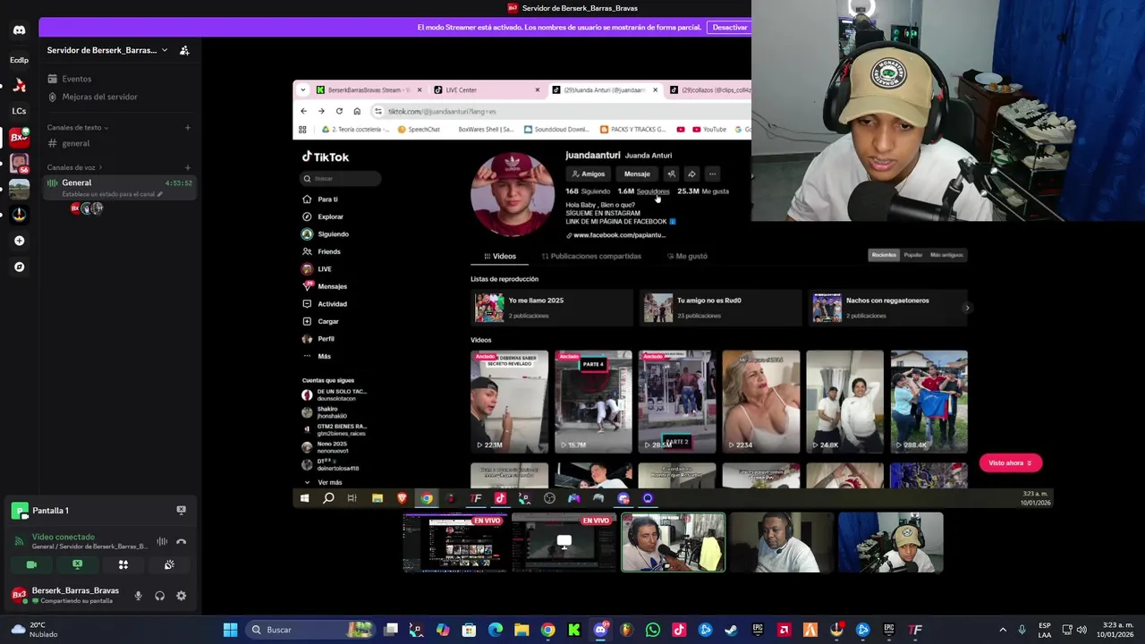This screenshot has height=644, width=1145.
Task: Select the EN VIVO stream thumbnail on the left
Action: pyautogui.click(x=454, y=542)
